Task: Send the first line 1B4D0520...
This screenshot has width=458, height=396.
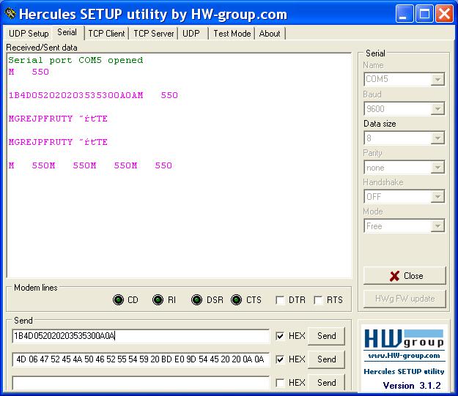Action: coord(326,336)
